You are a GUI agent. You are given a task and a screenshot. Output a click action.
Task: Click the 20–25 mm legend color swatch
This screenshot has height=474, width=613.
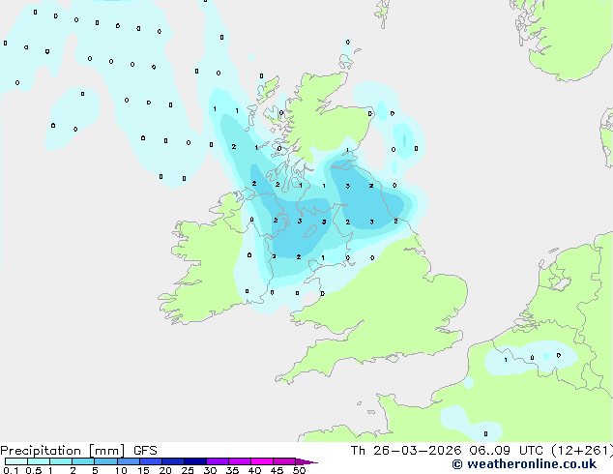pos(172,461)
